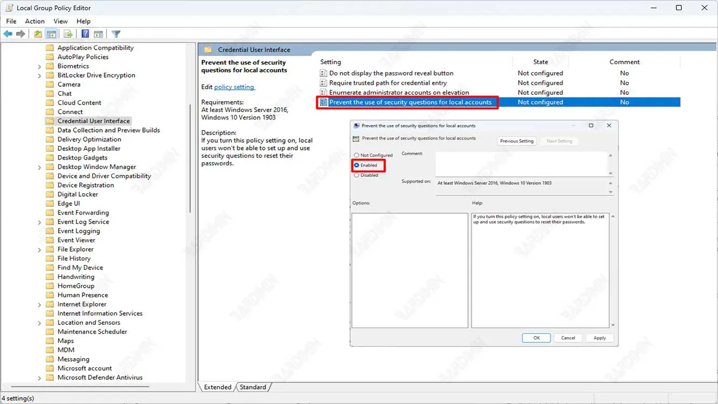Click the Up one level folder icon
This screenshot has width=718, height=404.
[38, 34]
